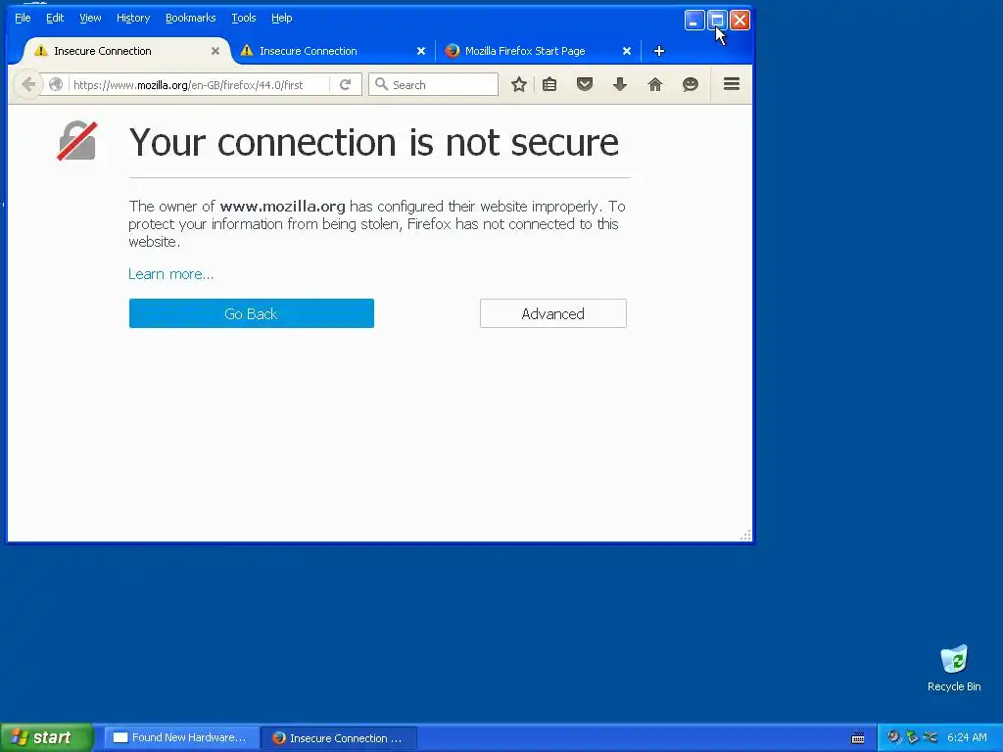Open Found New Hardware taskbar item

coord(181,738)
